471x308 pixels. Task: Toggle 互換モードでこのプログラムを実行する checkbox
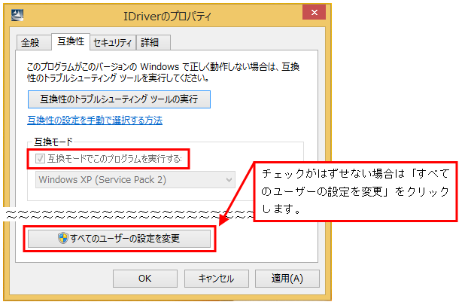tap(40, 158)
